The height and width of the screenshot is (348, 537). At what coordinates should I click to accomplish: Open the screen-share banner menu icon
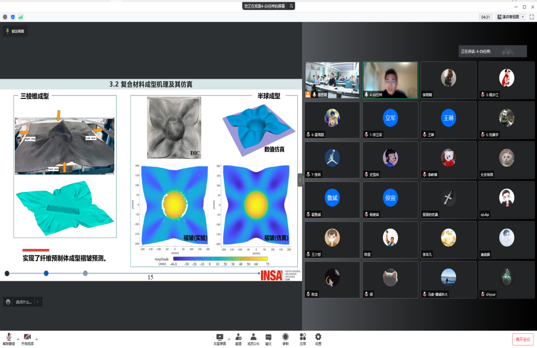coord(291,6)
